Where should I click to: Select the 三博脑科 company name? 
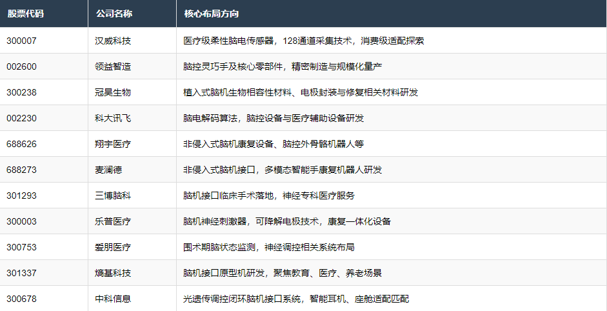tap(113, 196)
